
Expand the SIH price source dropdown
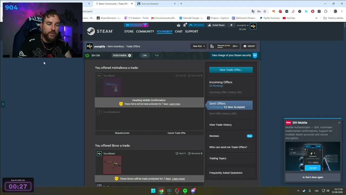point(235,46)
